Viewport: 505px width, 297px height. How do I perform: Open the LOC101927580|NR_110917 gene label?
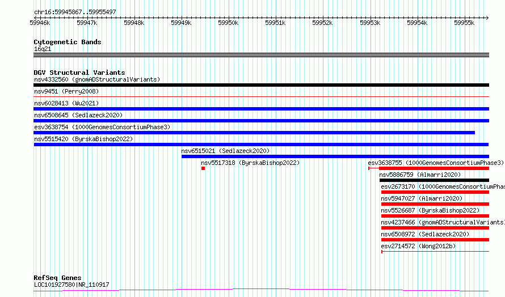[71, 285]
